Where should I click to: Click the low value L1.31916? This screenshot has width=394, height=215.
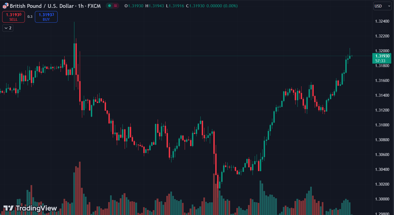point(175,6)
